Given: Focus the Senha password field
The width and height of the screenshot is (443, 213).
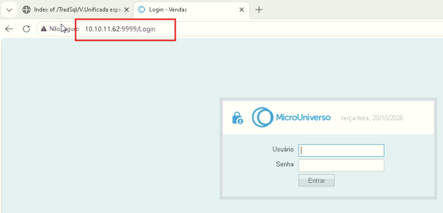Looking at the screenshot, I should click(341, 165).
